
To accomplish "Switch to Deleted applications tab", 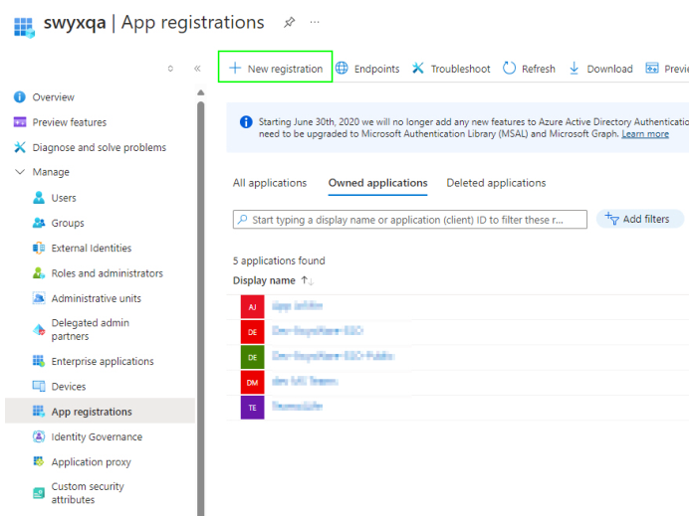I will [496, 183].
